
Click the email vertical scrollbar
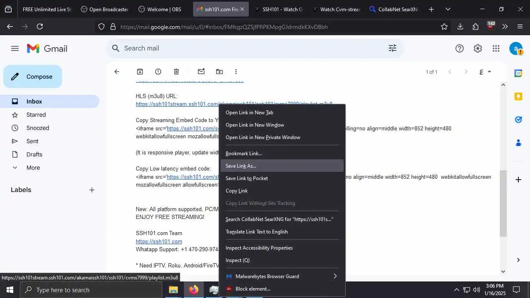pos(503,203)
